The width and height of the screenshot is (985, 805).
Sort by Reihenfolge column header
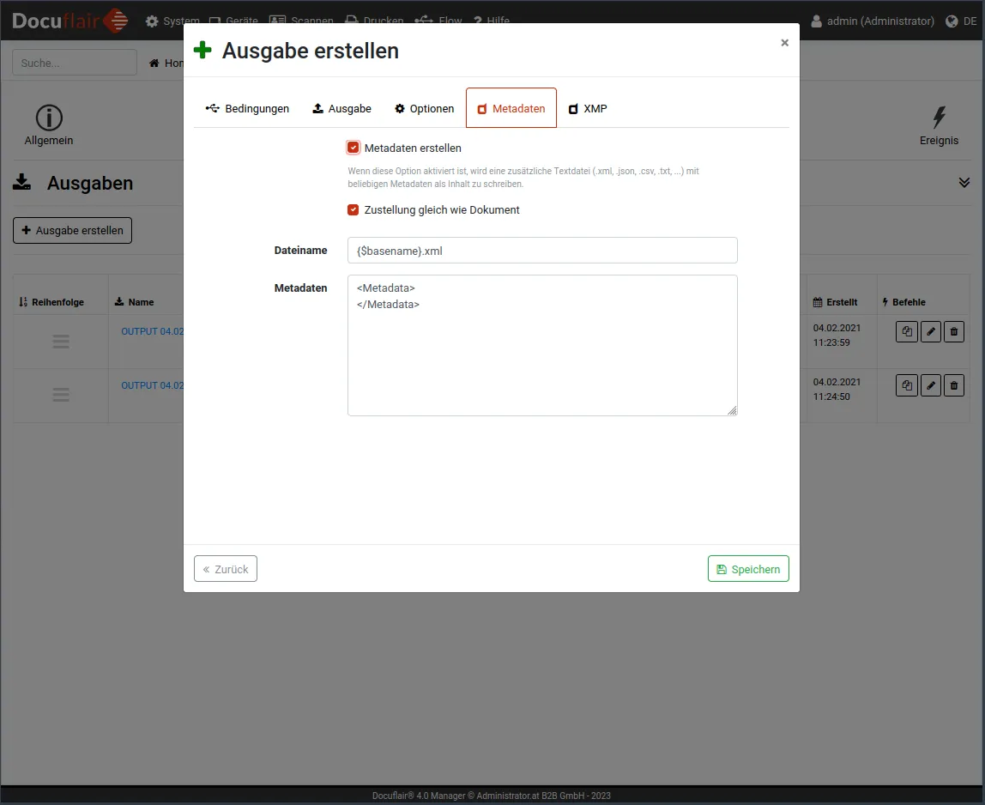point(52,302)
